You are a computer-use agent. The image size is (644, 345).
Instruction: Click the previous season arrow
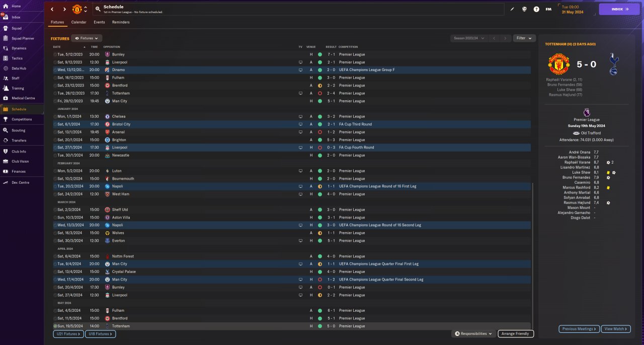pos(494,38)
